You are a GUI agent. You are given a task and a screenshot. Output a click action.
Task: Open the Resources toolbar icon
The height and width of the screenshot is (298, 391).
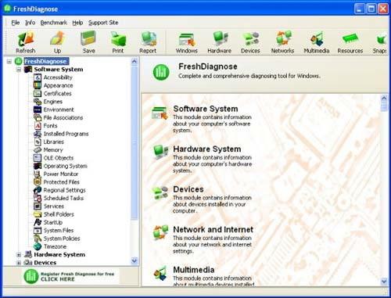(x=350, y=39)
